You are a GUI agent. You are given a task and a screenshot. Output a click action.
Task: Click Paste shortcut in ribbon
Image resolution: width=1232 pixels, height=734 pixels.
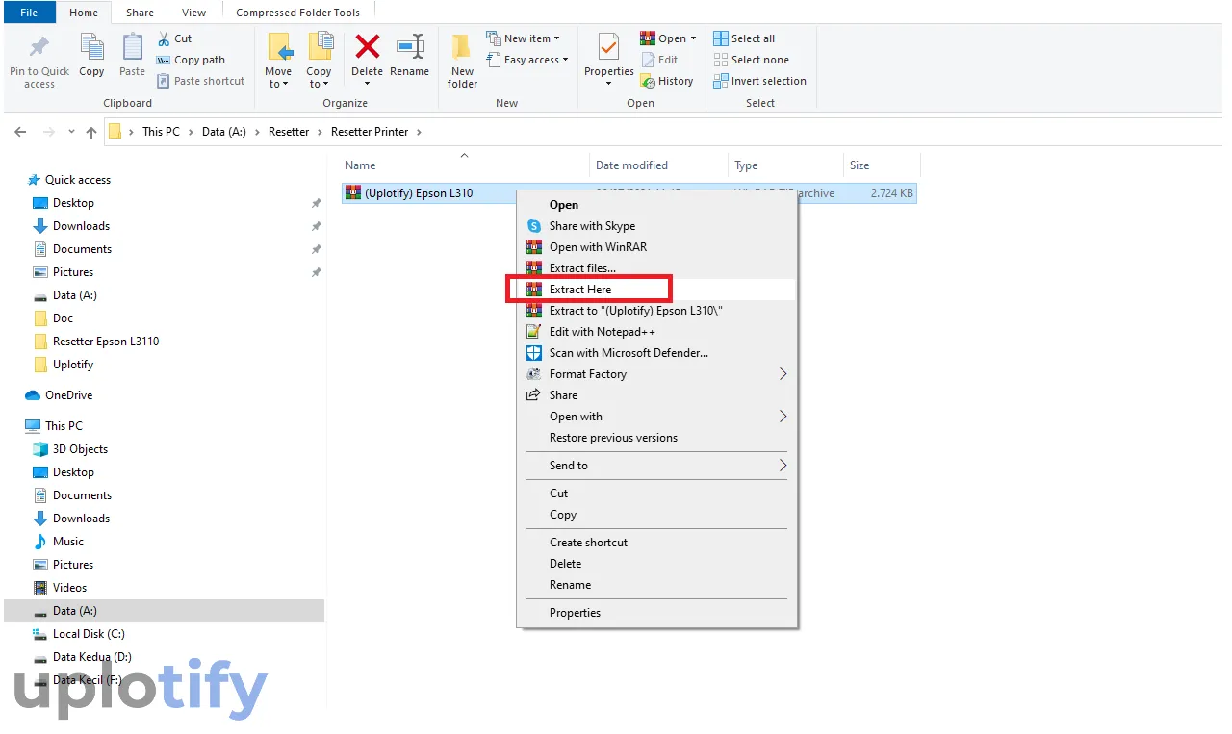200,81
